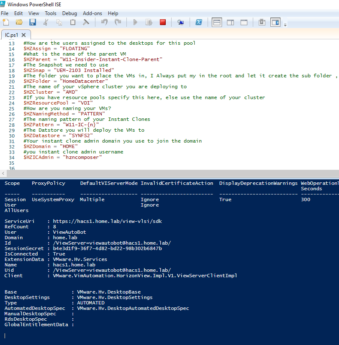Viewport: 339px width, 345px height.
Task: Open the View menu
Action: tap(34, 13)
